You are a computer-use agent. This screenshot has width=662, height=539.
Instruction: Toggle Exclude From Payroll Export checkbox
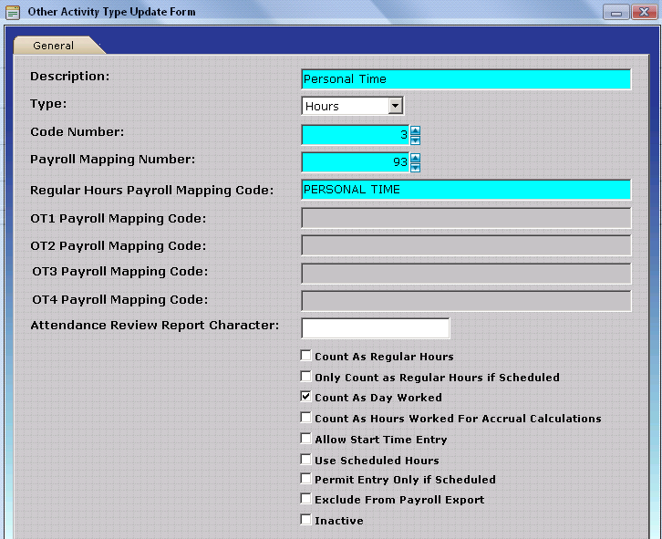coord(306,499)
